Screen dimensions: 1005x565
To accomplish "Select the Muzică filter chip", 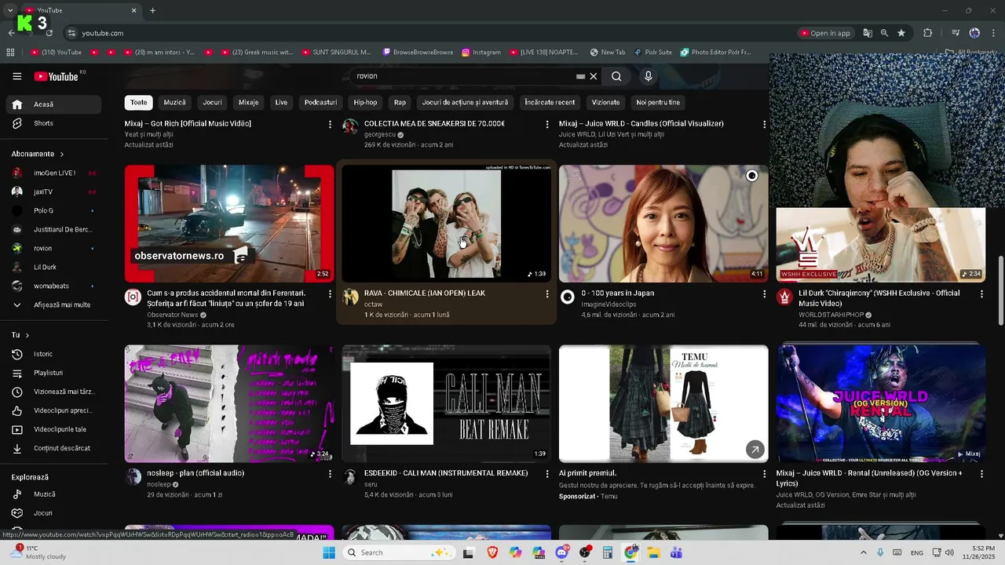I will pos(174,103).
